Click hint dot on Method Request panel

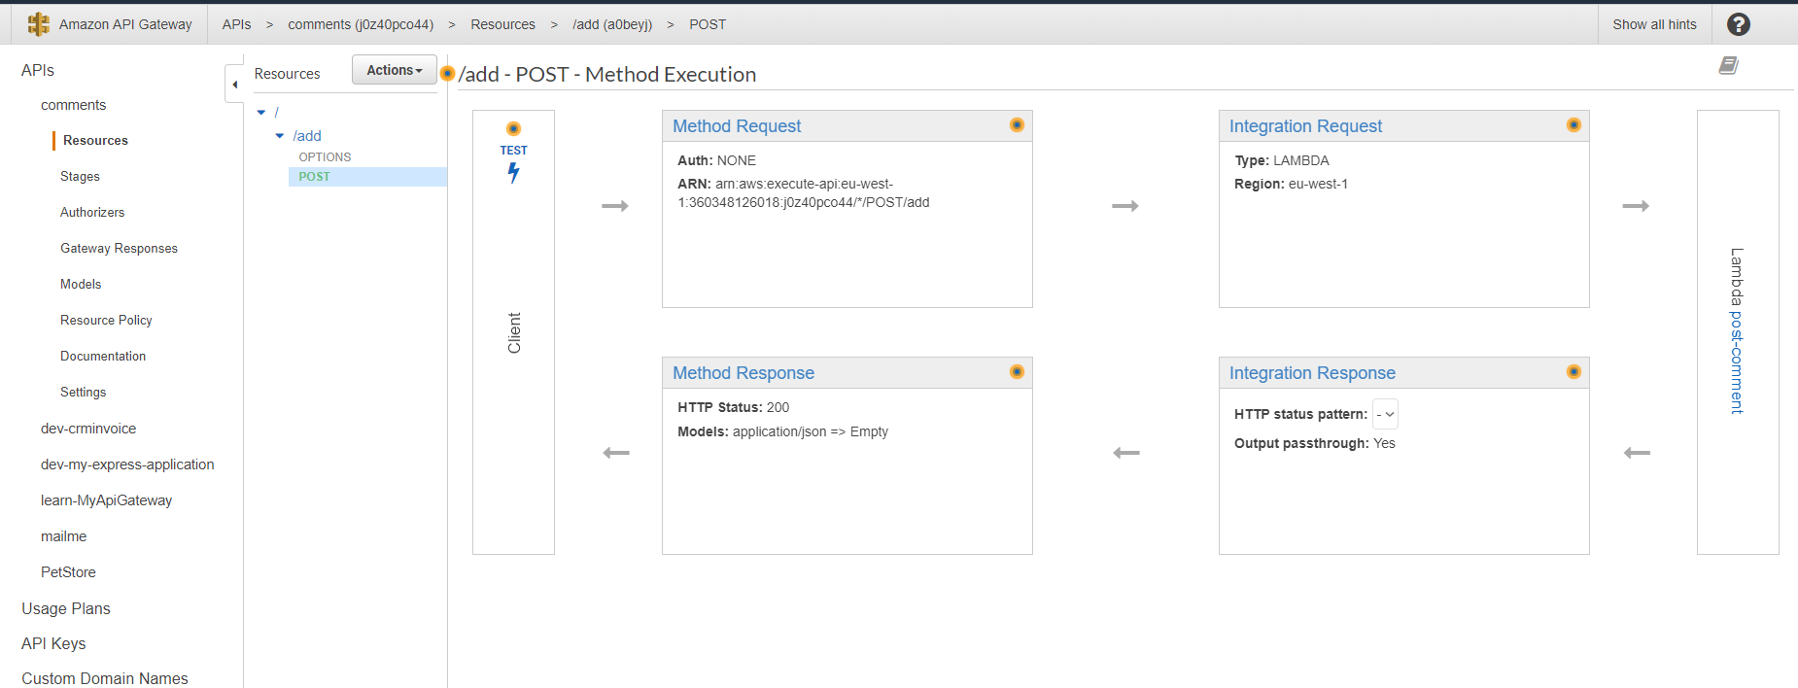tap(1017, 124)
